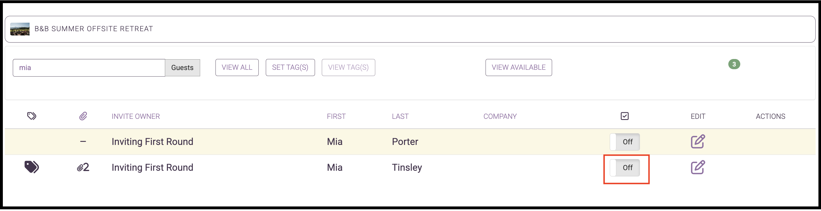This screenshot has height=211, width=821.
Task: Click the tags icon in table header
Action: click(32, 116)
